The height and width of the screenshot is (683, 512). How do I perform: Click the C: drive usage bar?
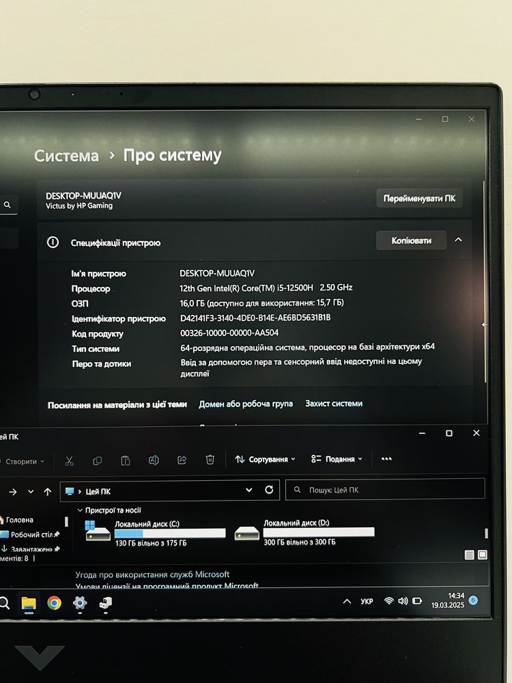coord(170,533)
